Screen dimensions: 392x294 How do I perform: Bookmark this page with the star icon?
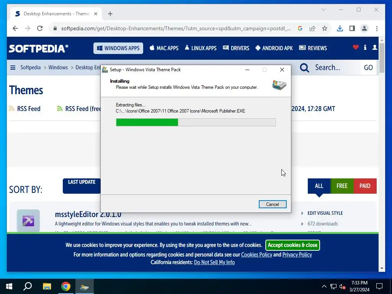click(x=325, y=28)
